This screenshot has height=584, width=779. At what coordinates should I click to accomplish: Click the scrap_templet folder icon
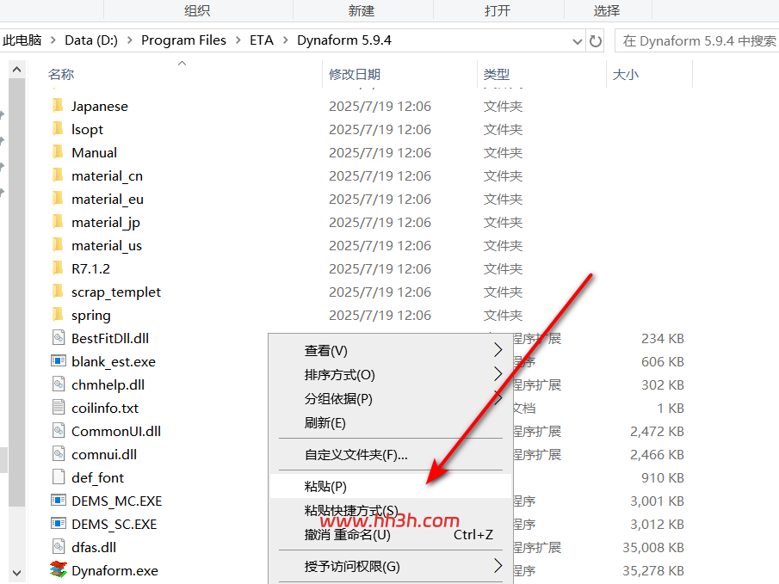click(x=59, y=292)
